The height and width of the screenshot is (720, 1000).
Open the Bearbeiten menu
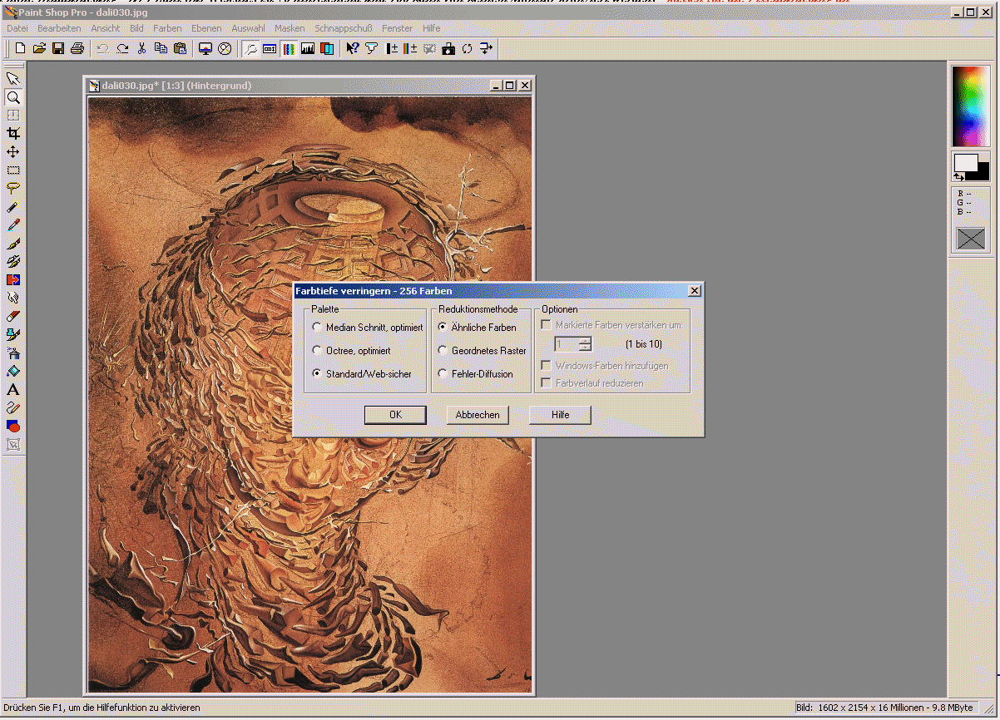point(59,28)
